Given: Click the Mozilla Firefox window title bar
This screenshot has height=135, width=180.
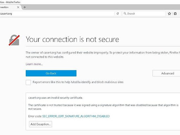Looking at the screenshot, I should pyautogui.click(x=90, y=2).
